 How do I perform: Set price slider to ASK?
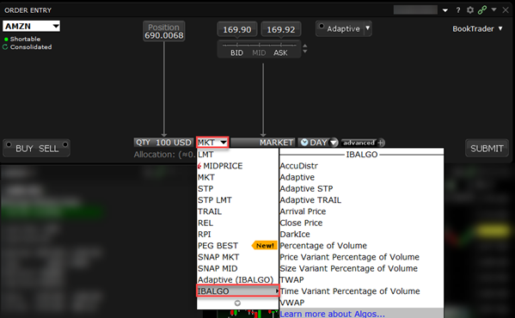pos(280,52)
